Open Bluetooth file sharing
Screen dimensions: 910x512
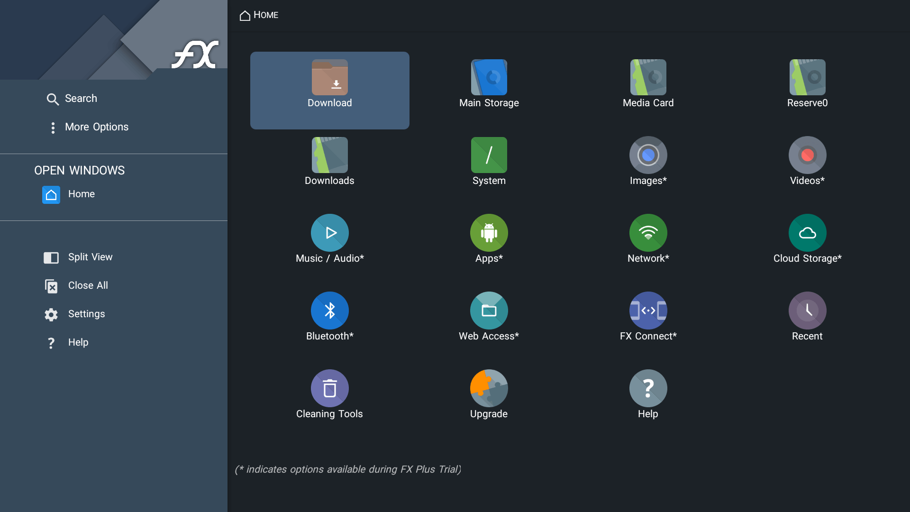tap(329, 317)
